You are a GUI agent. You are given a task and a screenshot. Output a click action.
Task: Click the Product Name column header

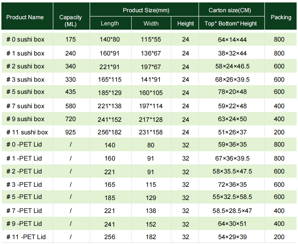tap(25, 17)
